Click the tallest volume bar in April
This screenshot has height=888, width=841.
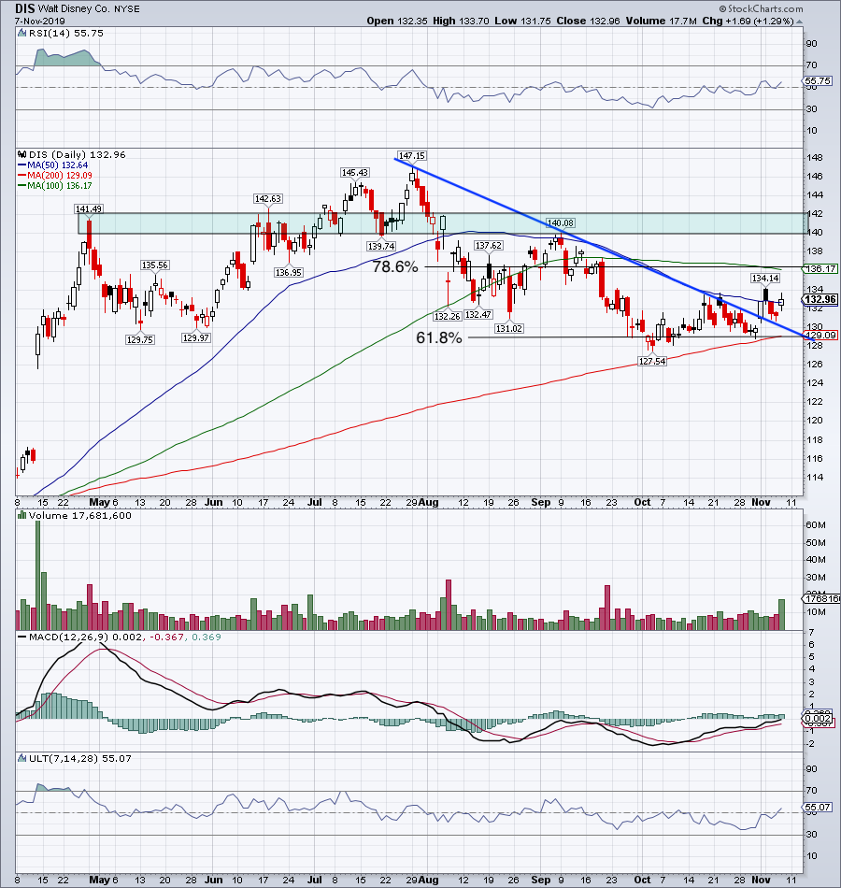(38, 576)
